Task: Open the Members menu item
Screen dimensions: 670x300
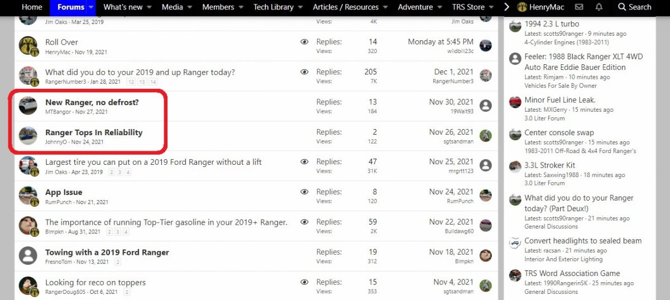Action: (x=218, y=7)
